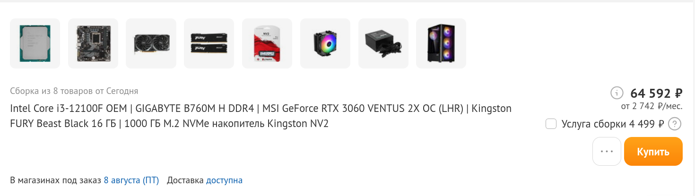This screenshot has width=695, height=196.
Task: Open the power supply unit thumbnail
Action: pyautogui.click(x=383, y=43)
